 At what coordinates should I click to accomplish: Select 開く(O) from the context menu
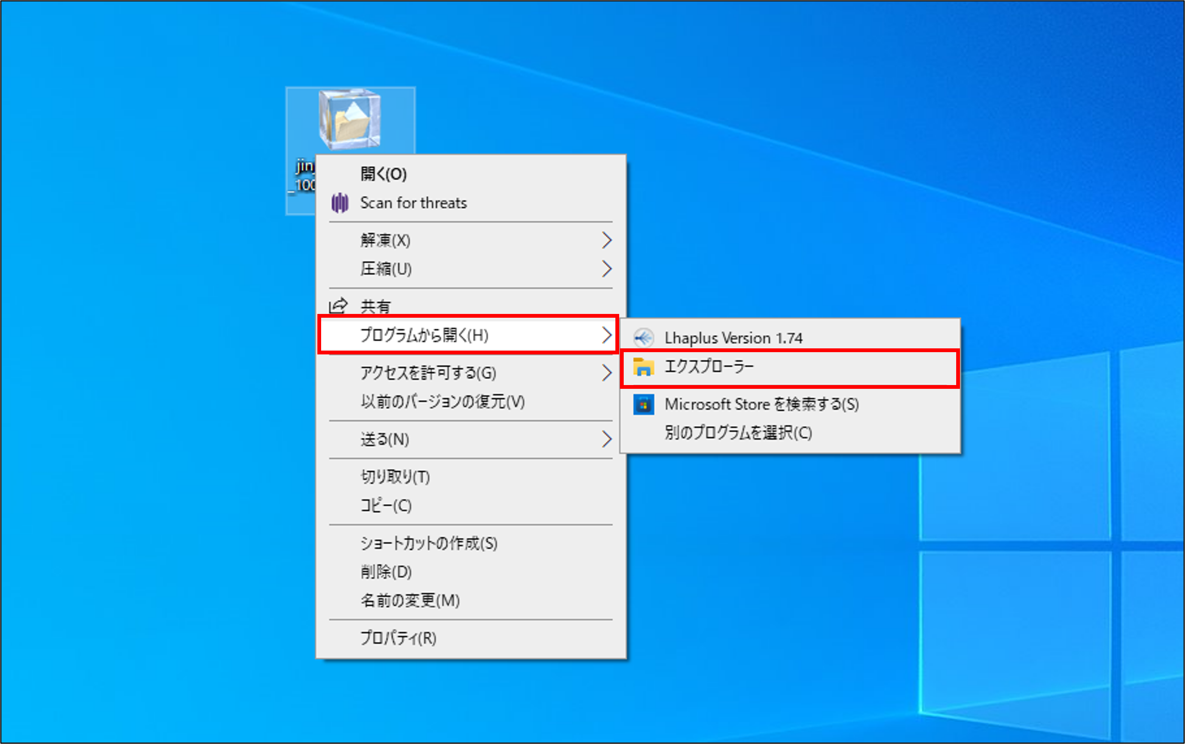click(x=384, y=174)
